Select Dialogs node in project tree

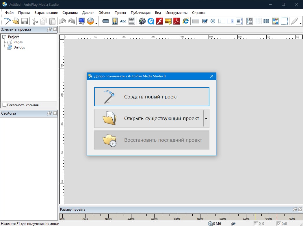coord(19,47)
